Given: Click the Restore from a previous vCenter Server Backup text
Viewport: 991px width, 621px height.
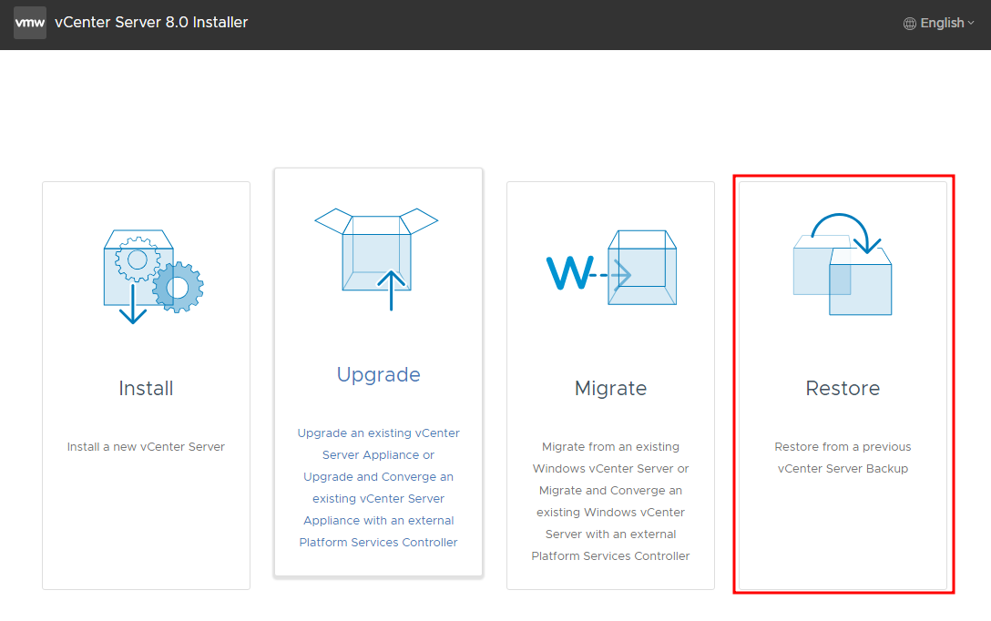Looking at the screenshot, I should [x=843, y=457].
